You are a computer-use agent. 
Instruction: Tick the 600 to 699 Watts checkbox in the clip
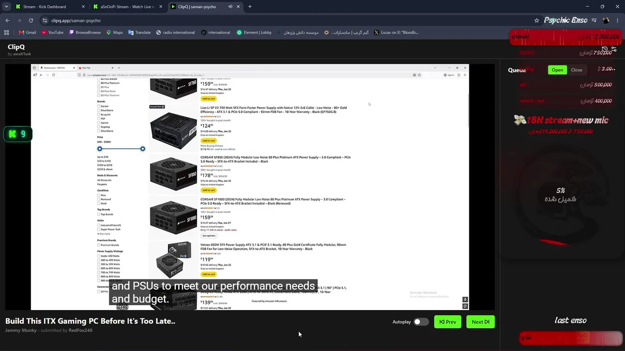(99, 268)
